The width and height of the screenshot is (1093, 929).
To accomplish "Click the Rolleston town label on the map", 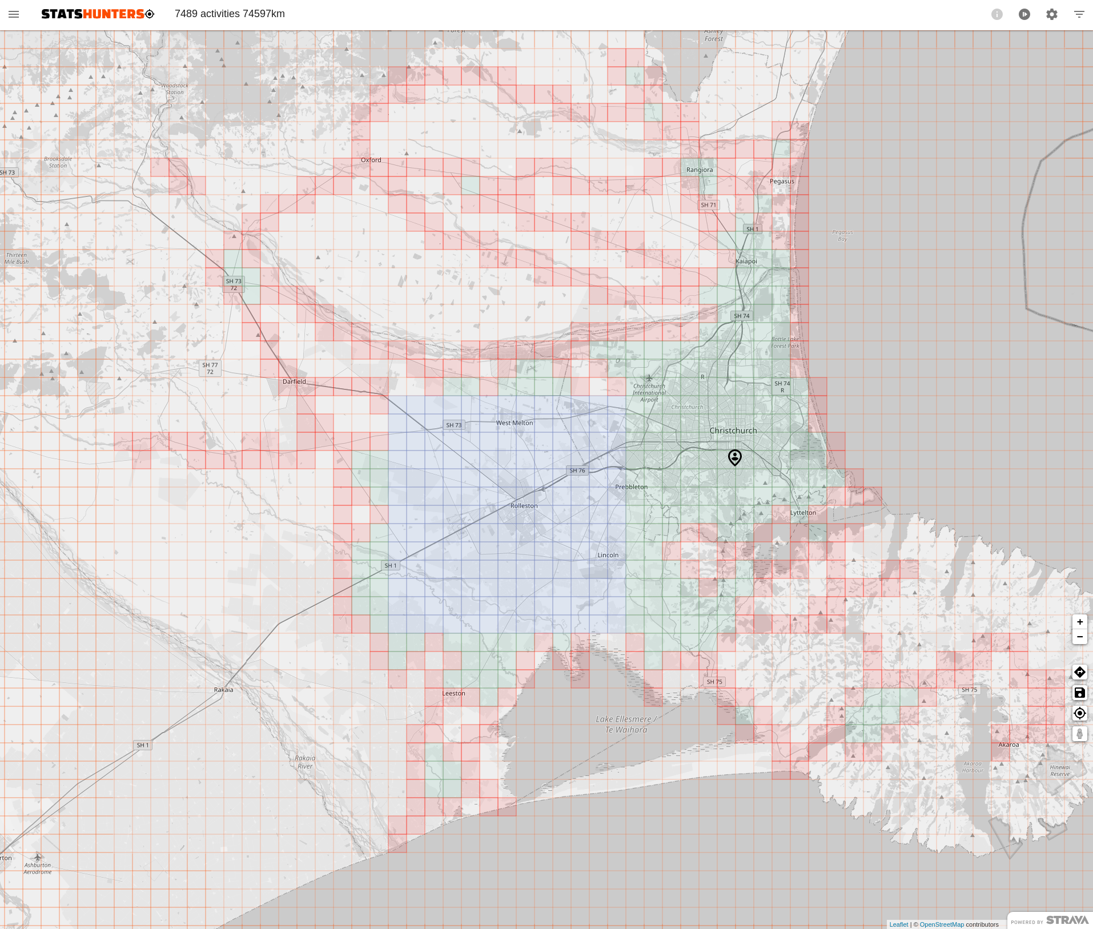I will point(524,506).
